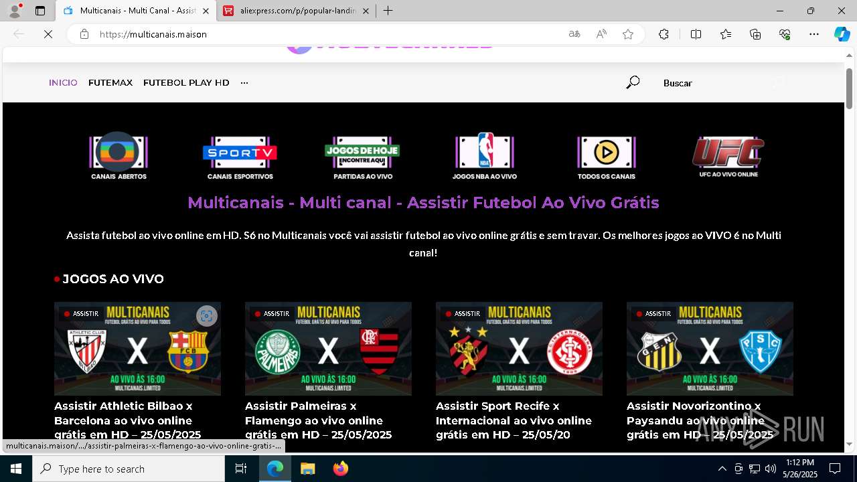This screenshot has width=857, height=482.
Task: Open taskbar clock showing 1:12 PM
Action: 801,469
